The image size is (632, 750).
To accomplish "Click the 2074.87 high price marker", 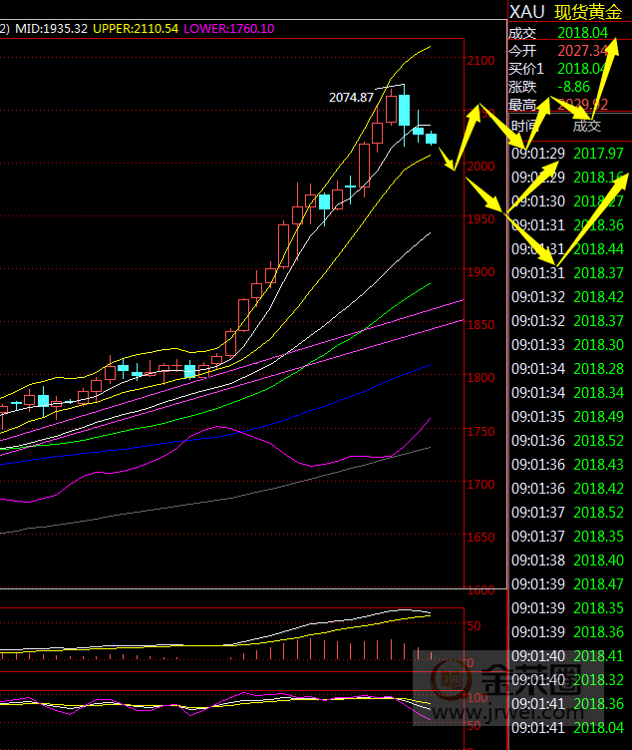I will point(351,97).
